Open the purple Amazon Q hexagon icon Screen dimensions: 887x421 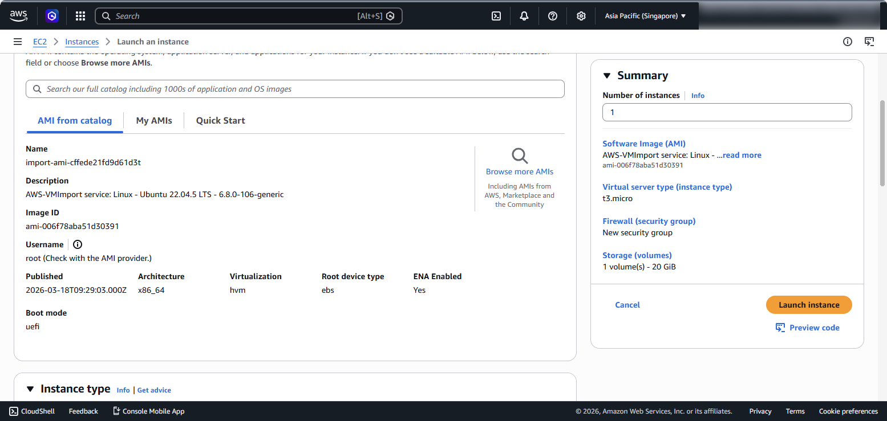pyautogui.click(x=52, y=16)
